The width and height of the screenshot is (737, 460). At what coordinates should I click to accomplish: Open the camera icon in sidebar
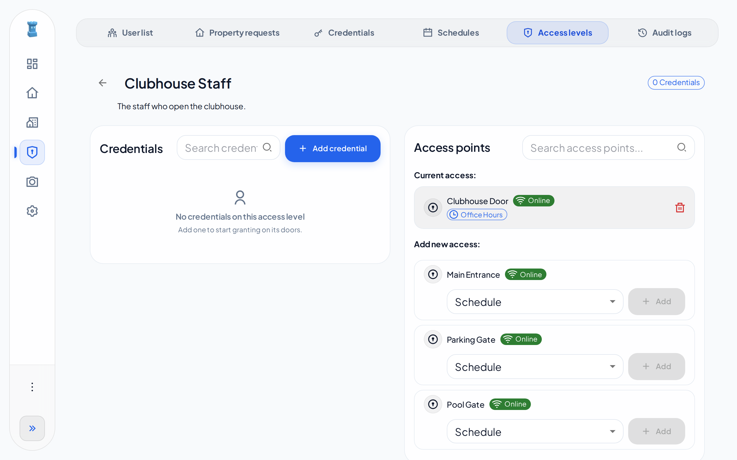tap(32, 182)
